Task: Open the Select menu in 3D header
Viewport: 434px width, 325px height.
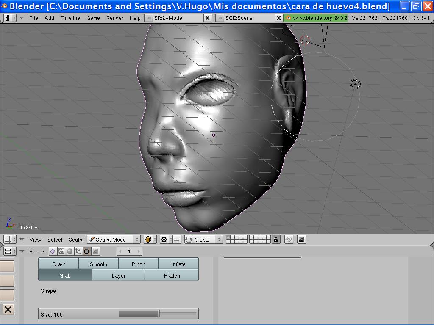Action: [55, 240]
